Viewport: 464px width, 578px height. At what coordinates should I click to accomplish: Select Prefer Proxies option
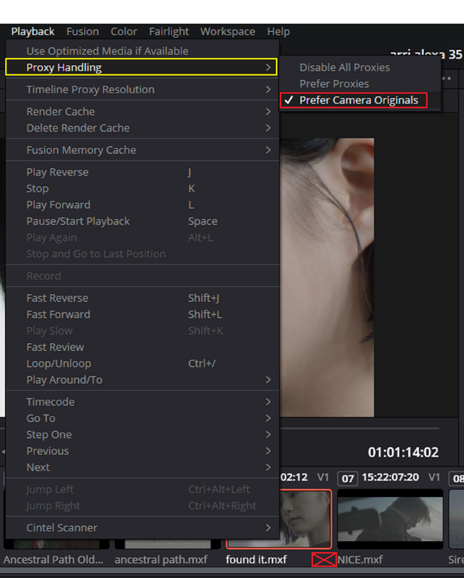coord(360,84)
